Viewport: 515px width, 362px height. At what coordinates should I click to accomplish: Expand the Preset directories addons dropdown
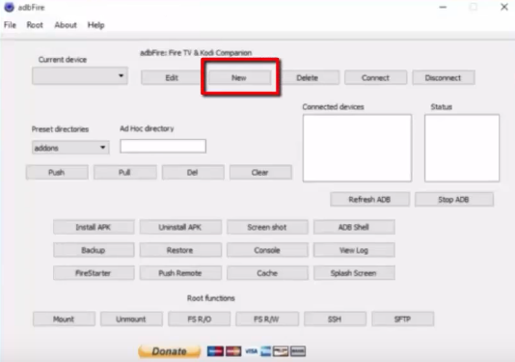[x=70, y=148]
